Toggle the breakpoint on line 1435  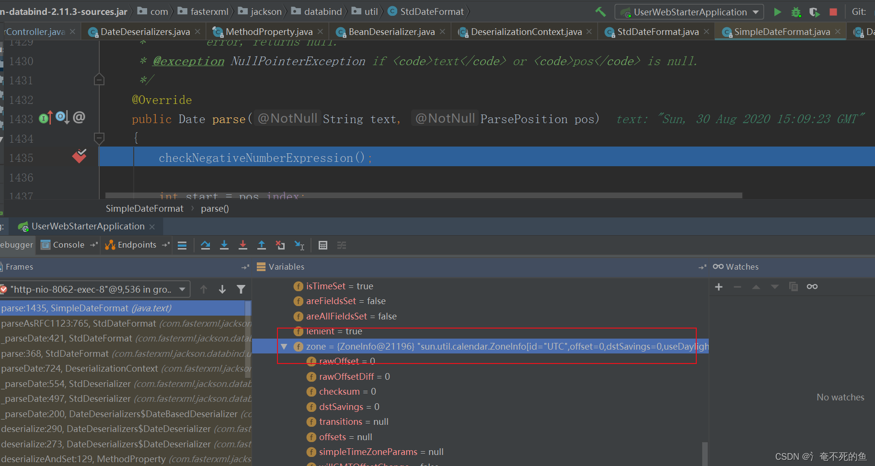tap(80, 156)
